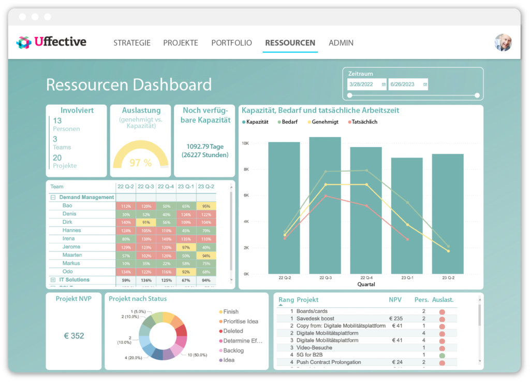
Task: Collapse the Demand Management team group
Action: tap(53, 197)
